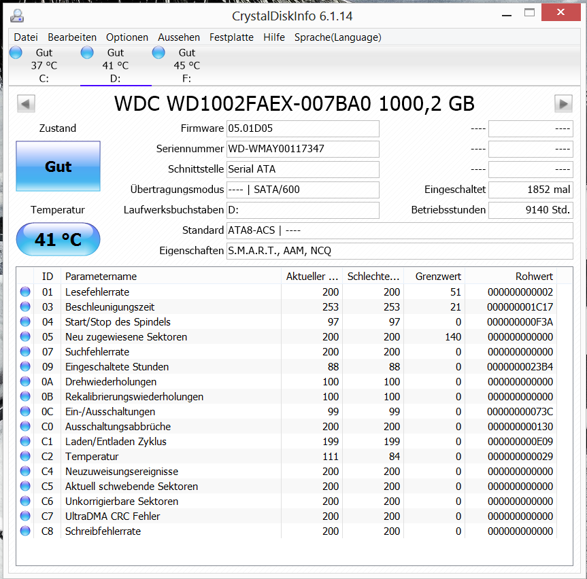Click the Betriebsstunden value 9140 Std.

click(x=531, y=210)
